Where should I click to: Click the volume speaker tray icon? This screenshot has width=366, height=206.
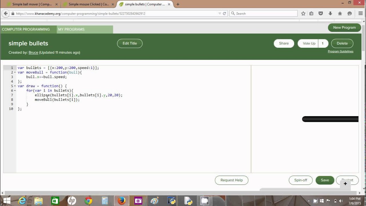click(341, 201)
